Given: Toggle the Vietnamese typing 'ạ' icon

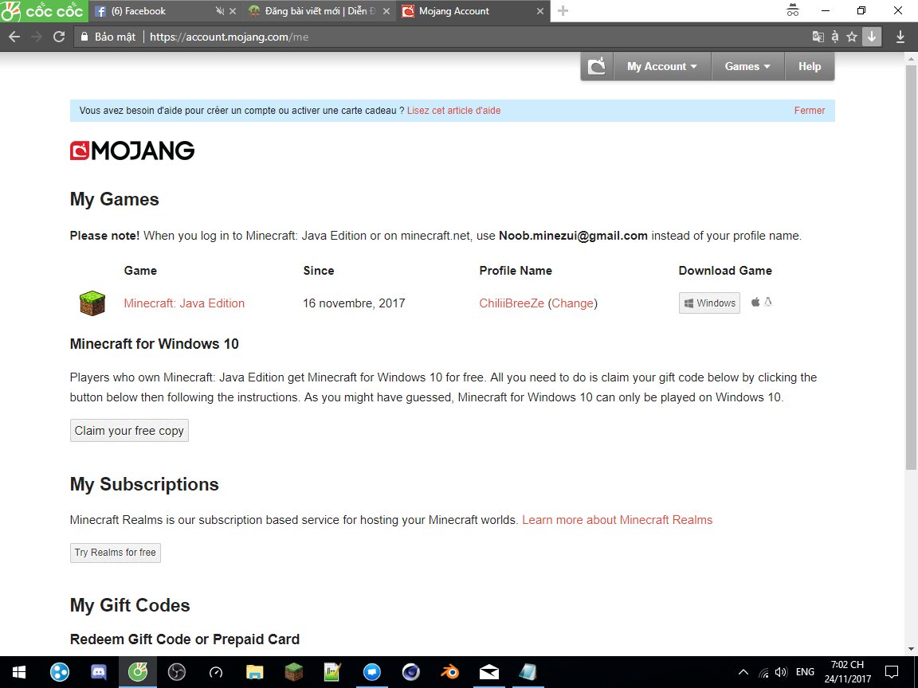Looking at the screenshot, I should 835,37.
